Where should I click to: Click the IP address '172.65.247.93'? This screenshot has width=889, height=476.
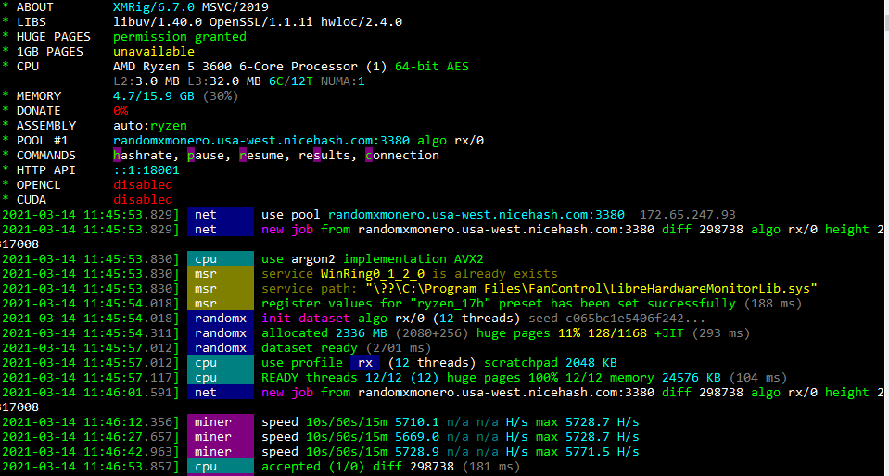coord(688,215)
